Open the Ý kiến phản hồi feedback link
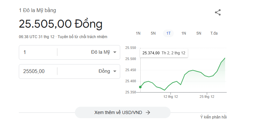 (x=213, y=117)
